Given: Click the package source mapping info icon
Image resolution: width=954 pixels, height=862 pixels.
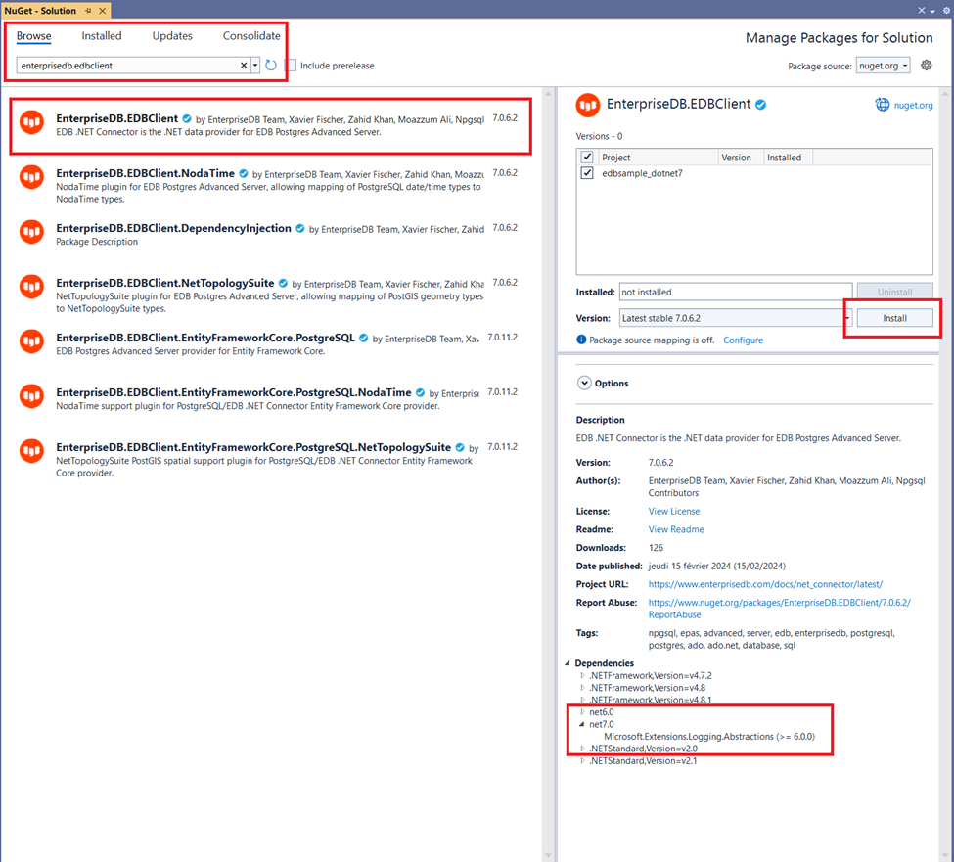Looking at the screenshot, I should click(x=581, y=340).
